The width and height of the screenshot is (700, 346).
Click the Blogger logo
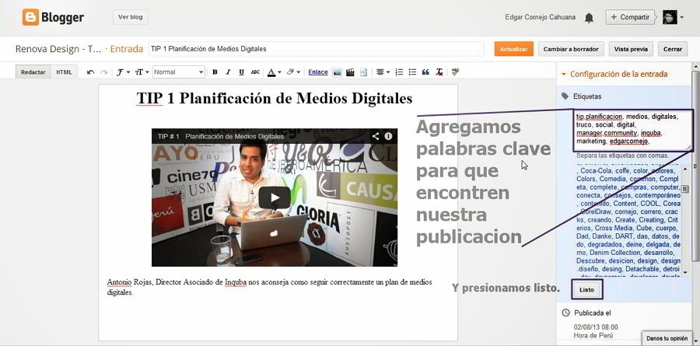53,17
